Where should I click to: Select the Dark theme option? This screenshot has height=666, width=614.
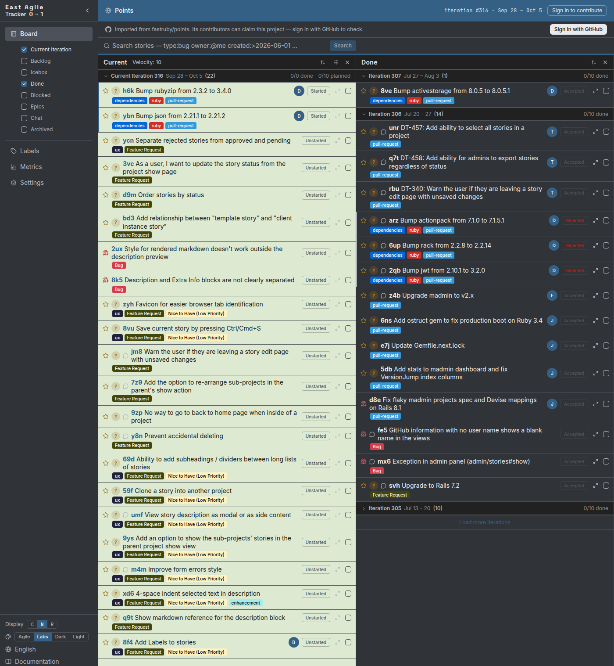coord(61,637)
